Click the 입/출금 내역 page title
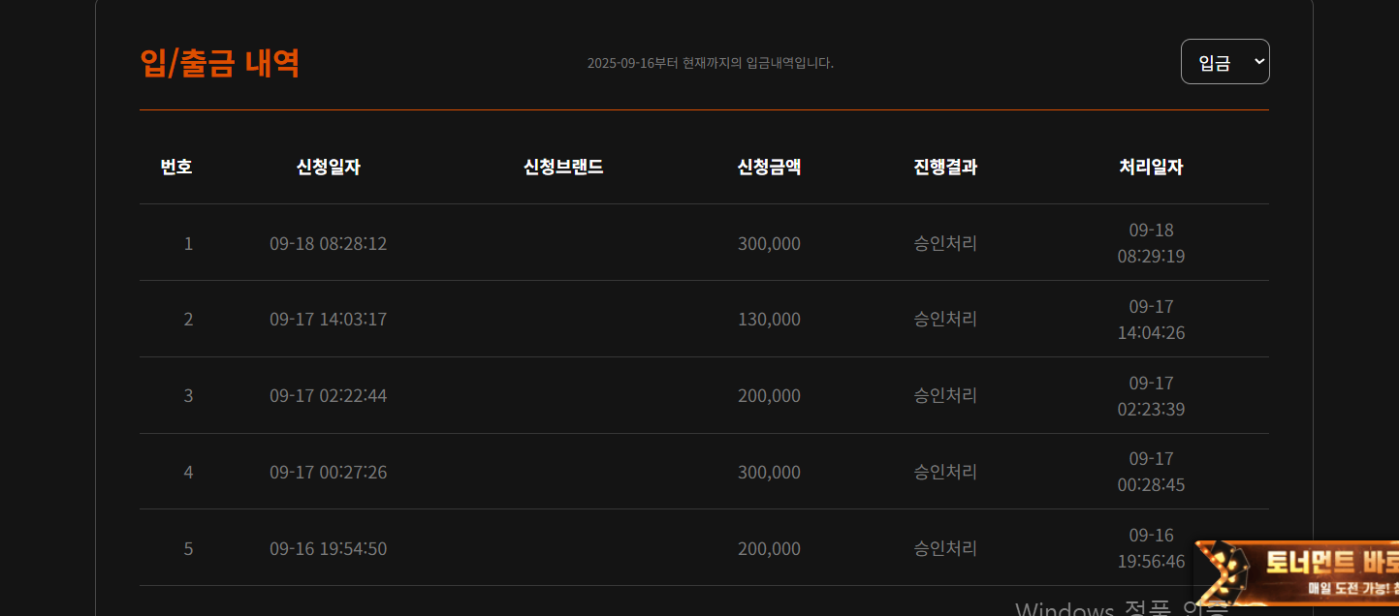1399x616 pixels. tap(220, 62)
